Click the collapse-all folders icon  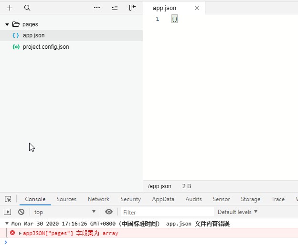115,8
